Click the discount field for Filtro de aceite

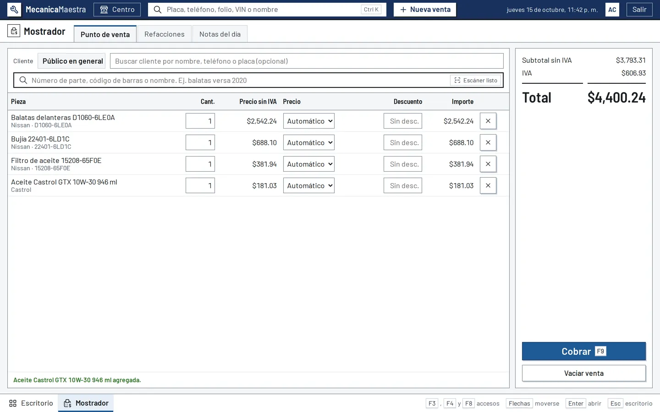403,164
